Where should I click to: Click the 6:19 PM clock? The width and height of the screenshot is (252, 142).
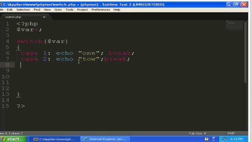pos(236,139)
